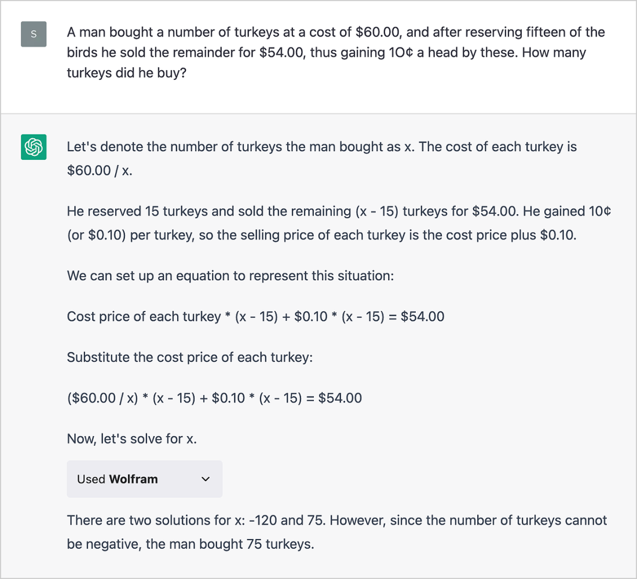The width and height of the screenshot is (637, 579).
Task: Click the line "Now, let's solve for x."
Action: [131, 438]
